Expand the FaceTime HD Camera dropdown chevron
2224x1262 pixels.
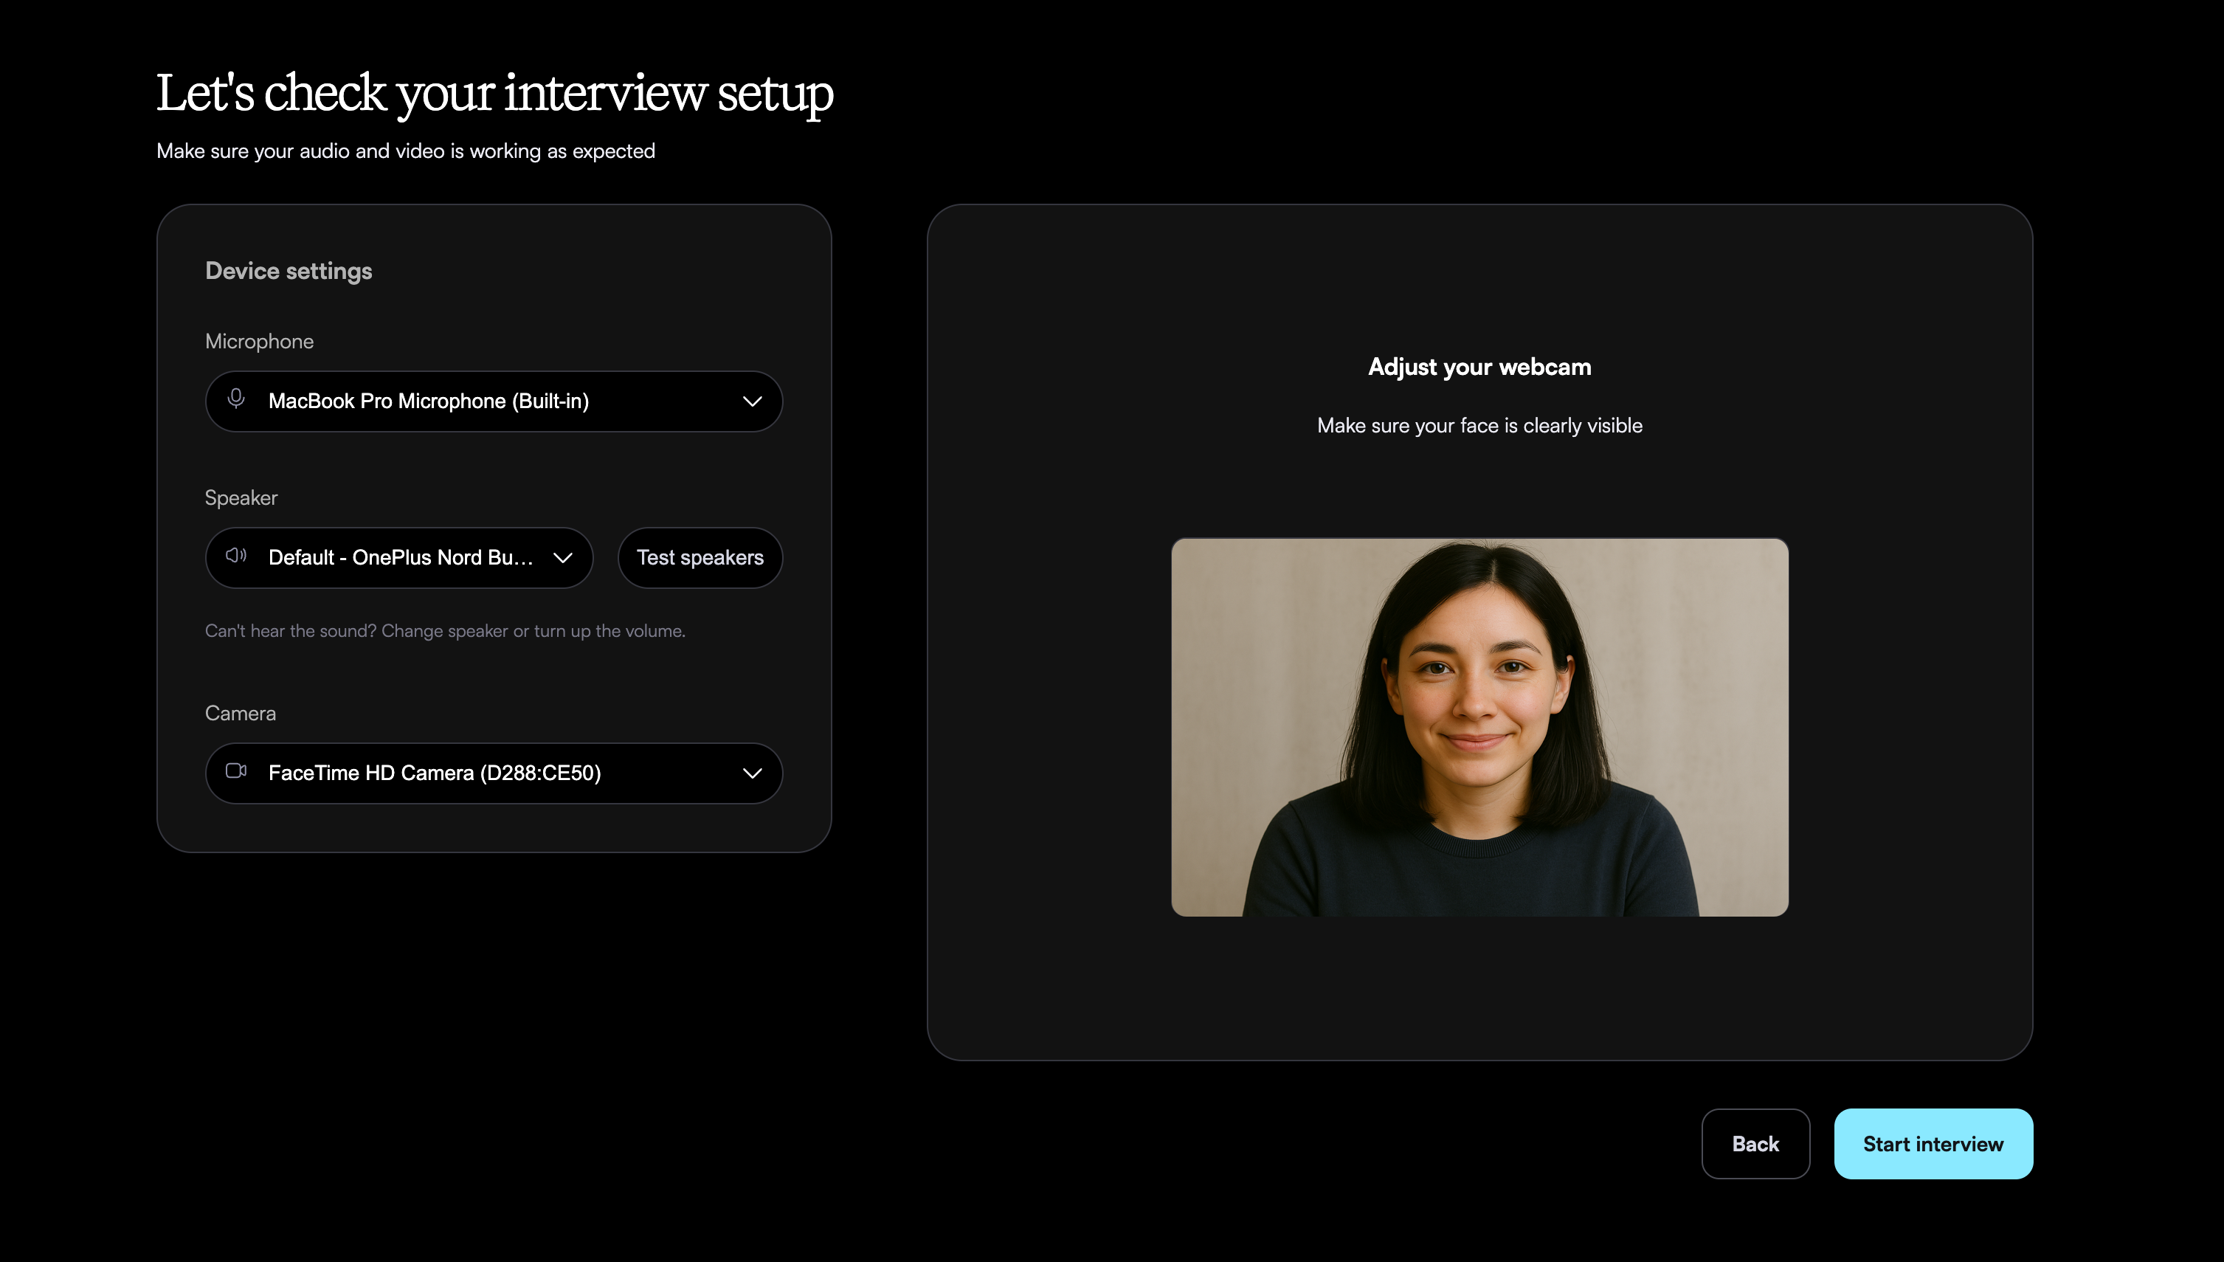pyautogui.click(x=752, y=773)
